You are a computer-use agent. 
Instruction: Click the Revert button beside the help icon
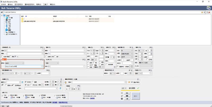(x=127, y=99)
